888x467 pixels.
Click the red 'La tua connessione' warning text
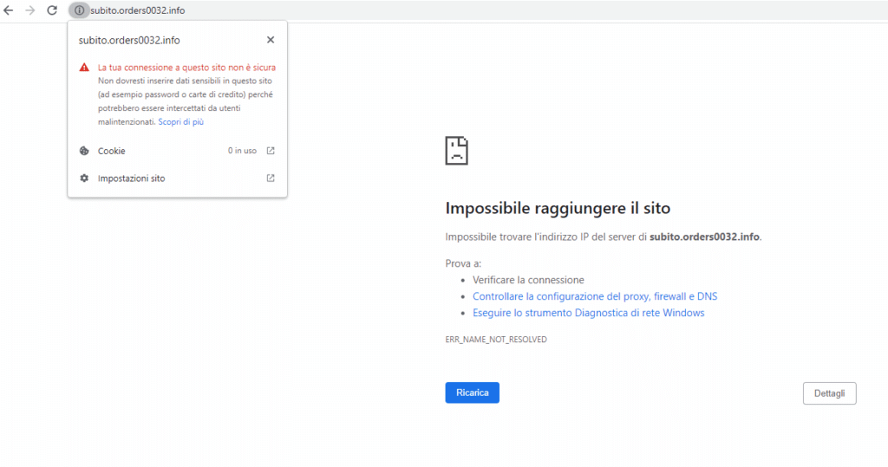[187, 68]
